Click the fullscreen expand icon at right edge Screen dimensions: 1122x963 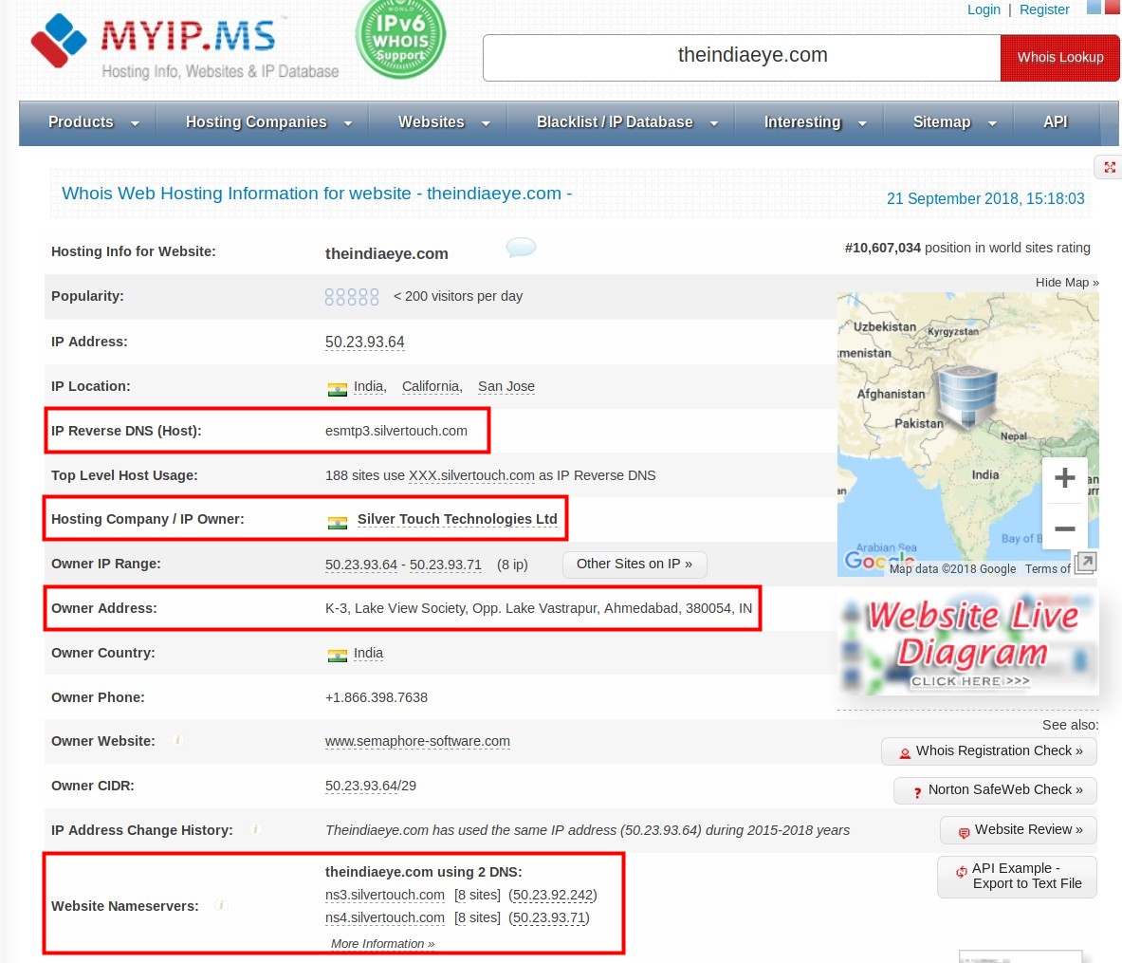1109,167
